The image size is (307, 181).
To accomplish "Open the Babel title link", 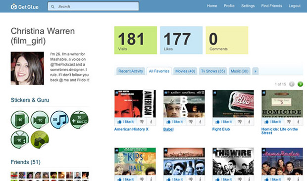I will (168, 129).
